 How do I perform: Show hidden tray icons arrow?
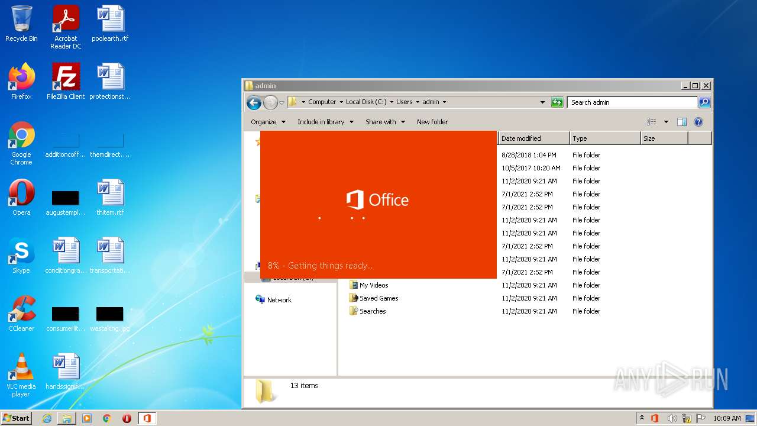(x=642, y=418)
